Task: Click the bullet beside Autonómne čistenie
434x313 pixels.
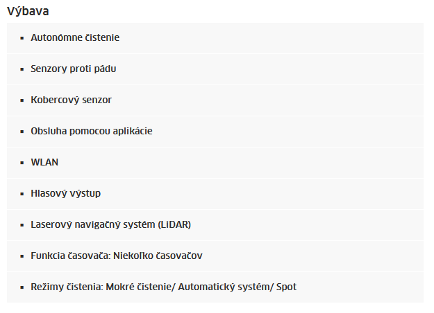Action: coord(22,38)
